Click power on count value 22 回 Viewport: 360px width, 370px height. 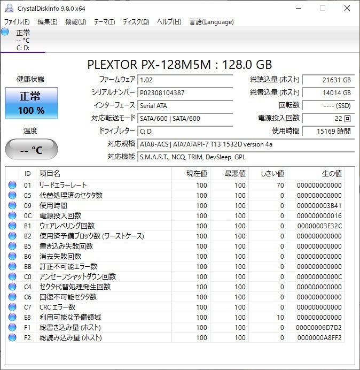pyautogui.click(x=328, y=118)
